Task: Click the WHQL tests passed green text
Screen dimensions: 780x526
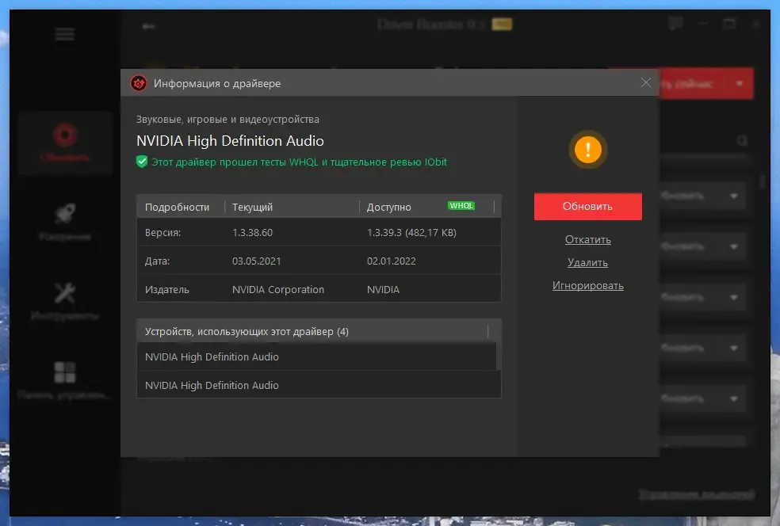Action: [299, 162]
